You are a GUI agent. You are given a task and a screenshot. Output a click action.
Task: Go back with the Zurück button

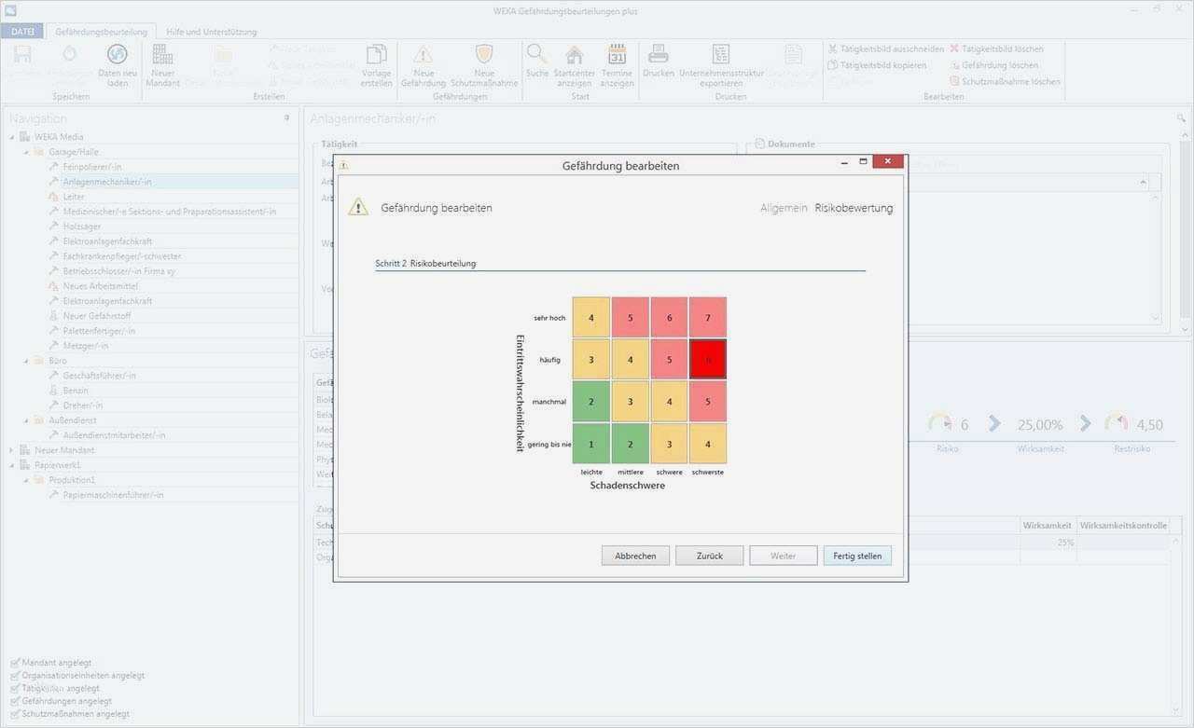click(709, 556)
